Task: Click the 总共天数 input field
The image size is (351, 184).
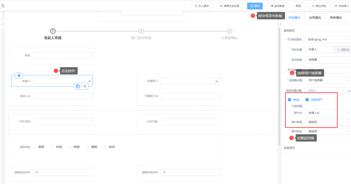Action: pyautogui.click(x=190, y=121)
